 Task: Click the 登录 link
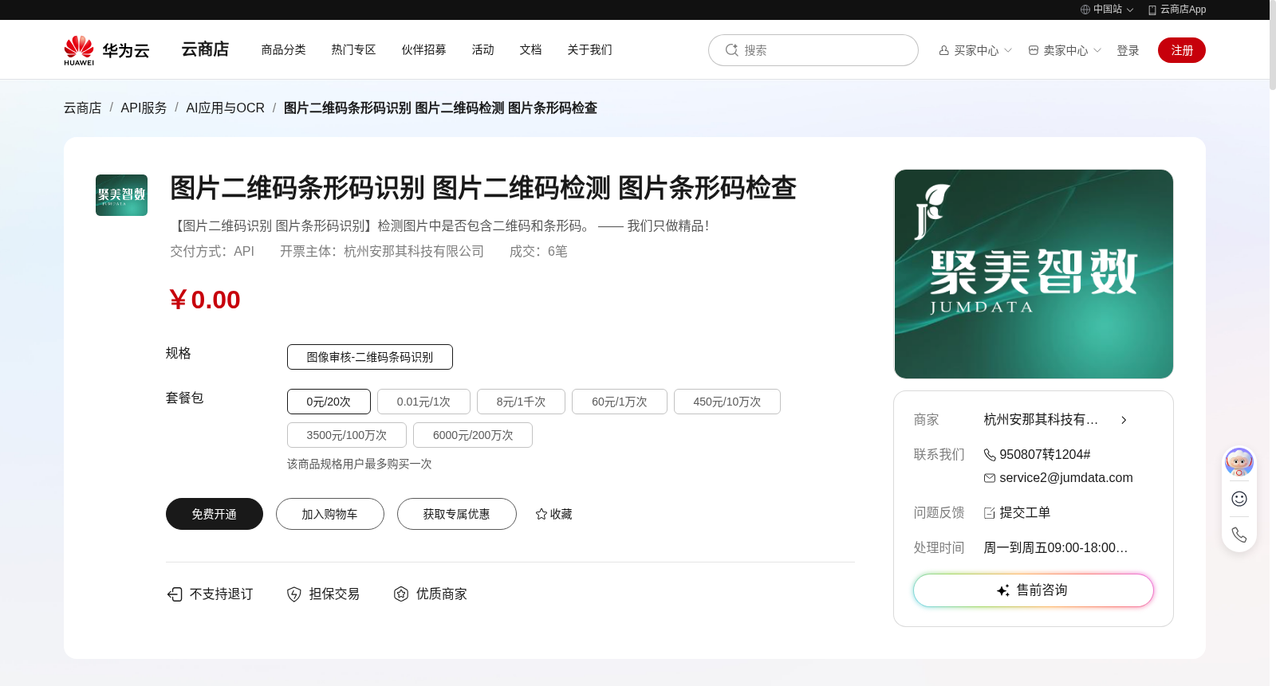click(x=1128, y=50)
